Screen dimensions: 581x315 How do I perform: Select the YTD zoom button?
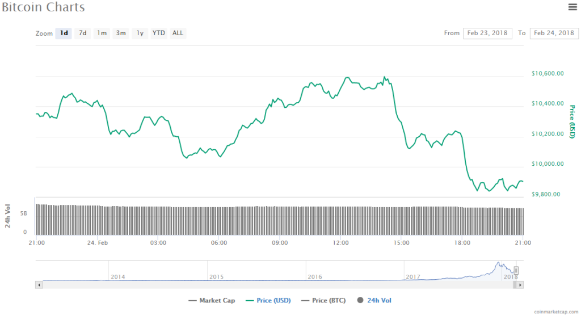159,33
